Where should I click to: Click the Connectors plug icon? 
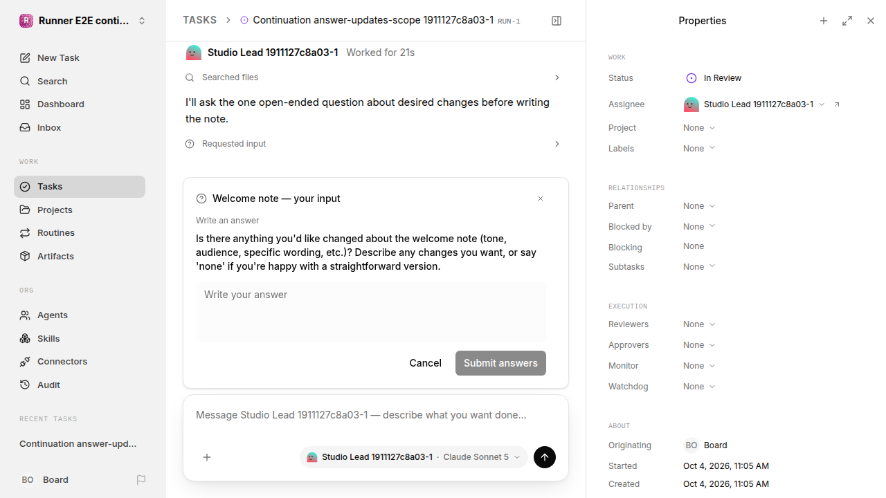(x=25, y=362)
